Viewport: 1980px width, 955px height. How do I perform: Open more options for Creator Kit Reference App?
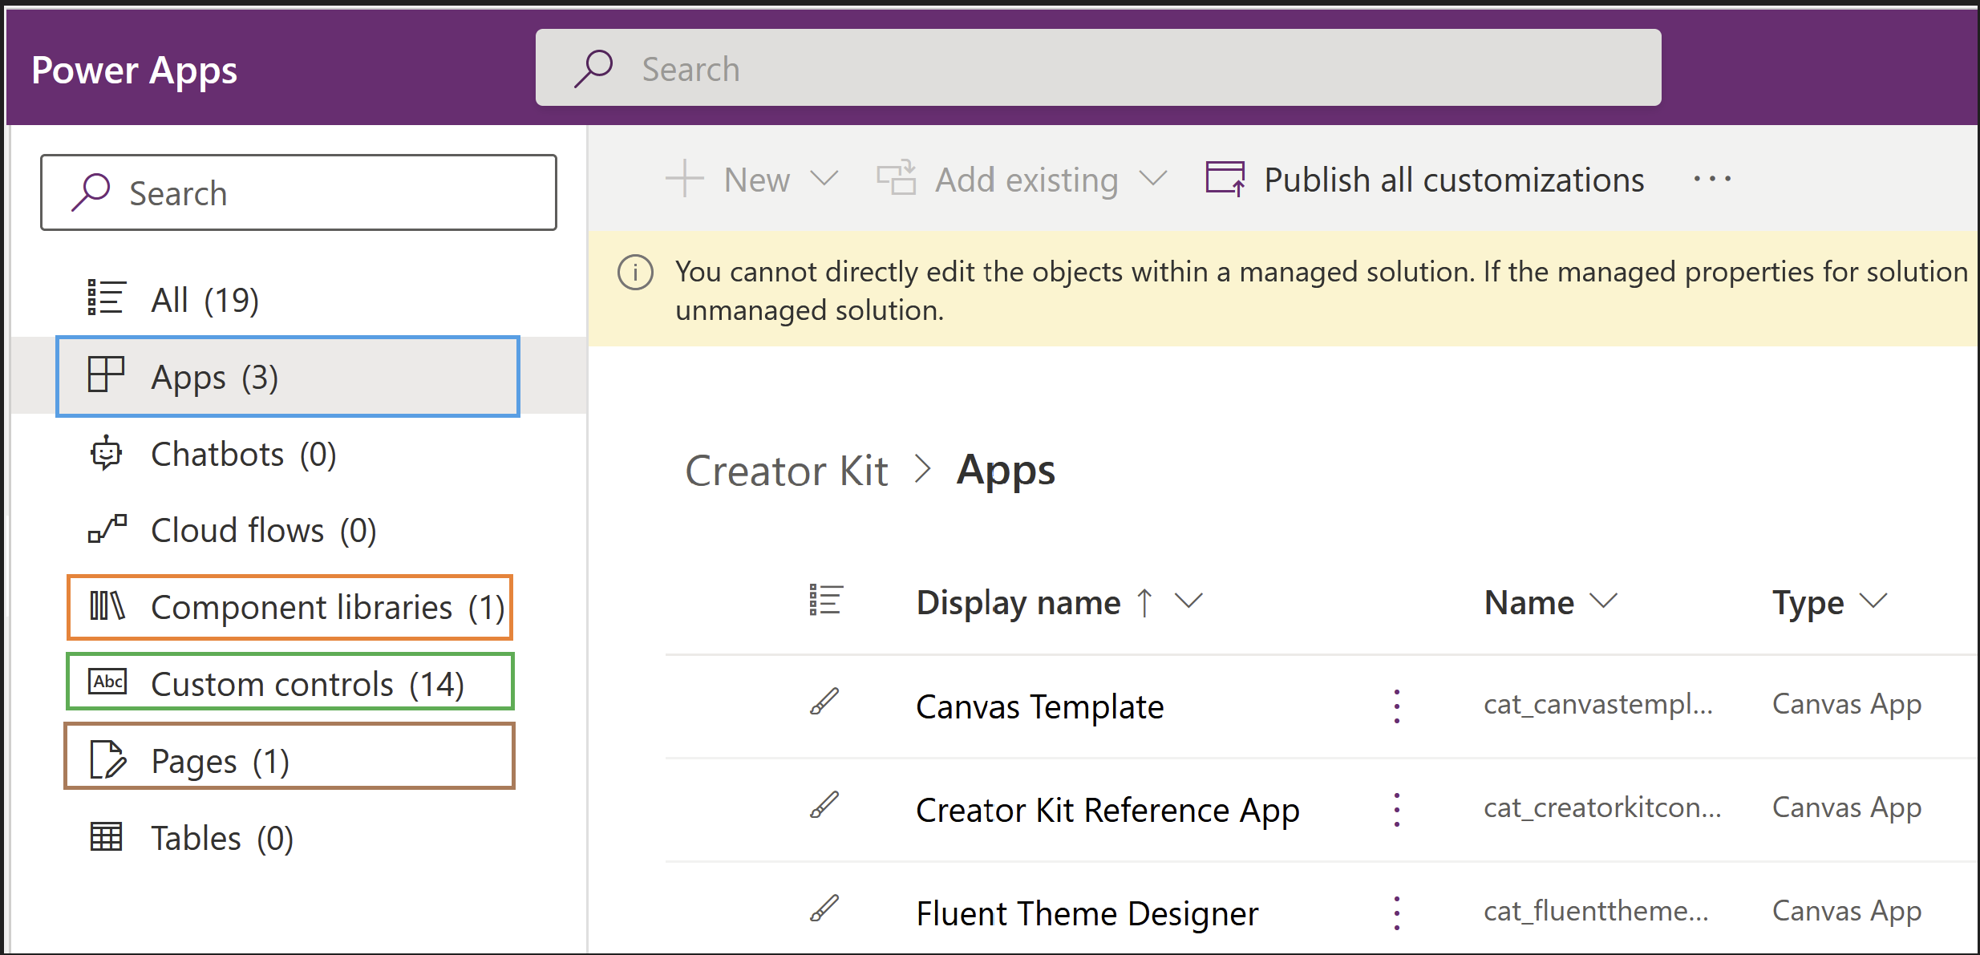click(x=1397, y=810)
